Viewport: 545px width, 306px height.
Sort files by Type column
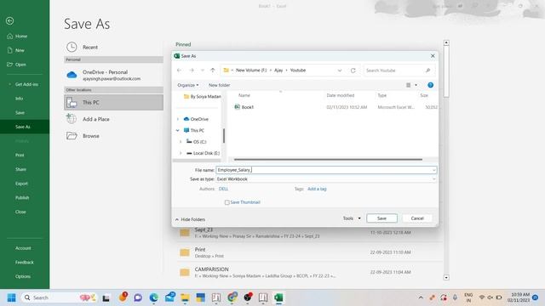click(x=382, y=95)
